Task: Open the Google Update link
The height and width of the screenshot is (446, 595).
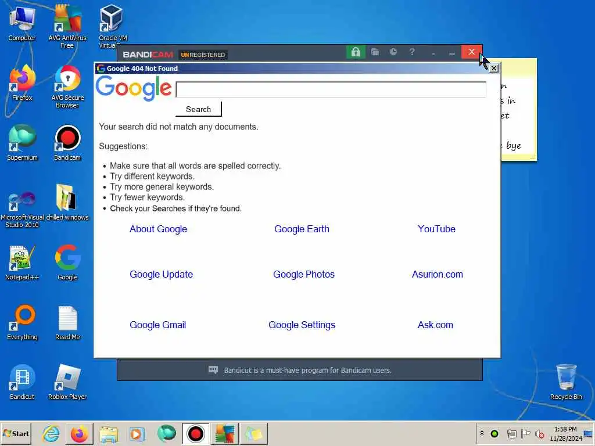Action: pyautogui.click(x=162, y=274)
